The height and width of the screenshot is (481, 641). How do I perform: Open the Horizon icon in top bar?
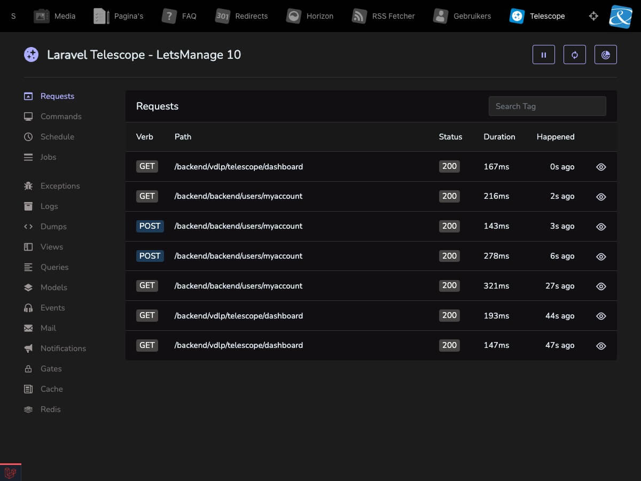click(x=294, y=16)
